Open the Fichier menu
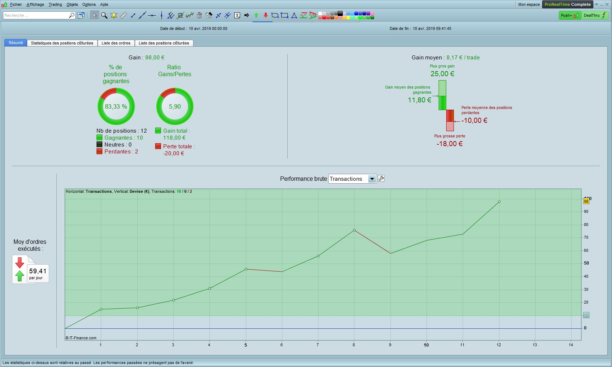This screenshot has width=612, height=367. pyautogui.click(x=16, y=4)
